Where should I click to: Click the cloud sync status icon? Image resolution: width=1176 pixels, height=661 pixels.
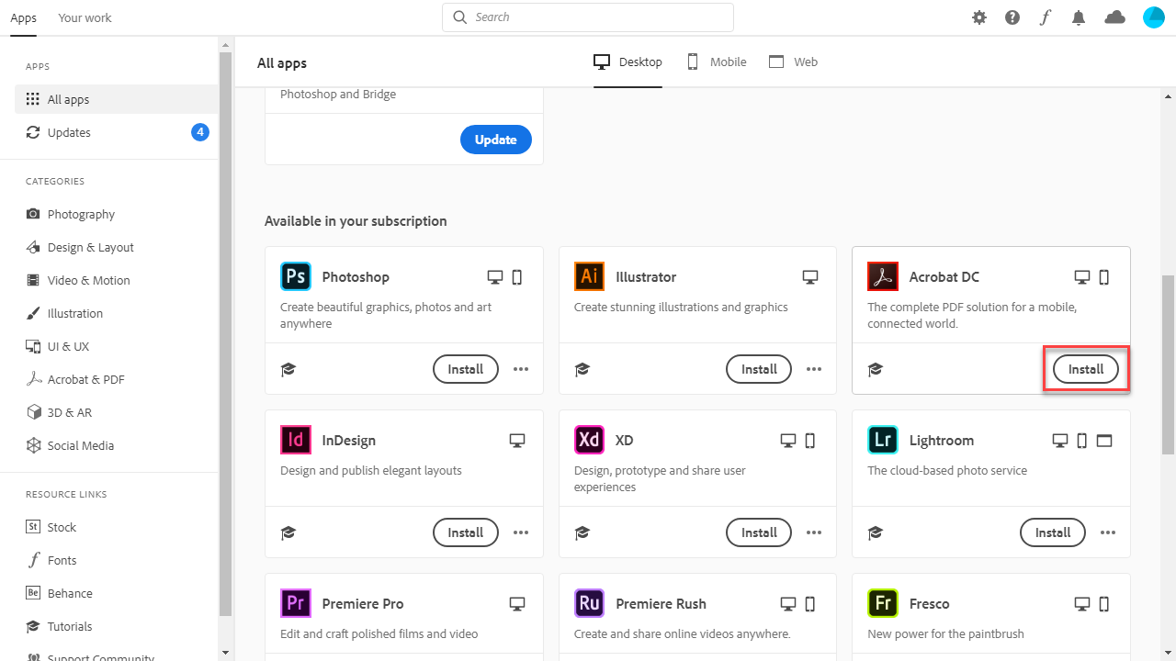pos(1115,17)
